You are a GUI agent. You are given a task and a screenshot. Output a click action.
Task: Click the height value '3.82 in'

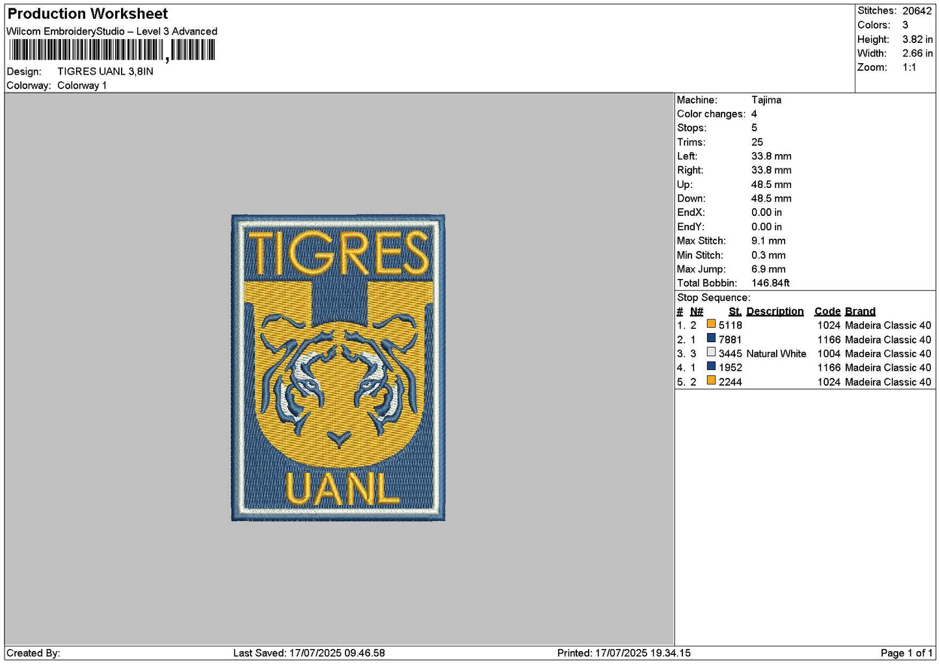coord(917,40)
